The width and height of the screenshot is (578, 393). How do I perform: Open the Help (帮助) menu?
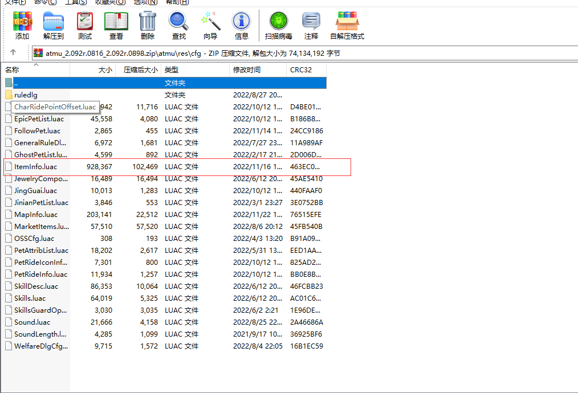tap(177, 2)
